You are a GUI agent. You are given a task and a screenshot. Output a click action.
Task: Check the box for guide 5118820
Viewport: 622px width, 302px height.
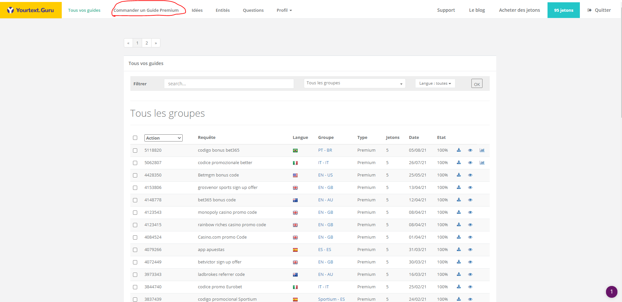click(x=135, y=150)
